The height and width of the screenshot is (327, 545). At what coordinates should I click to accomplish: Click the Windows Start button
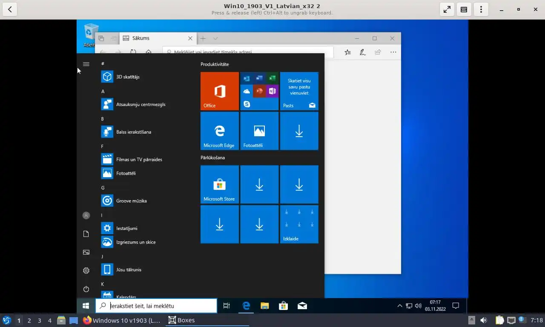(86, 306)
